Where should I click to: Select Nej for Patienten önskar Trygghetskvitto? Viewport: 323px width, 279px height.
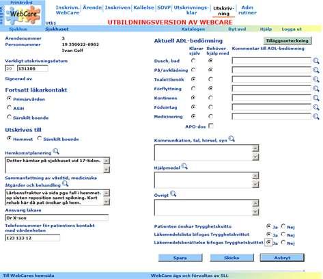click(283, 226)
